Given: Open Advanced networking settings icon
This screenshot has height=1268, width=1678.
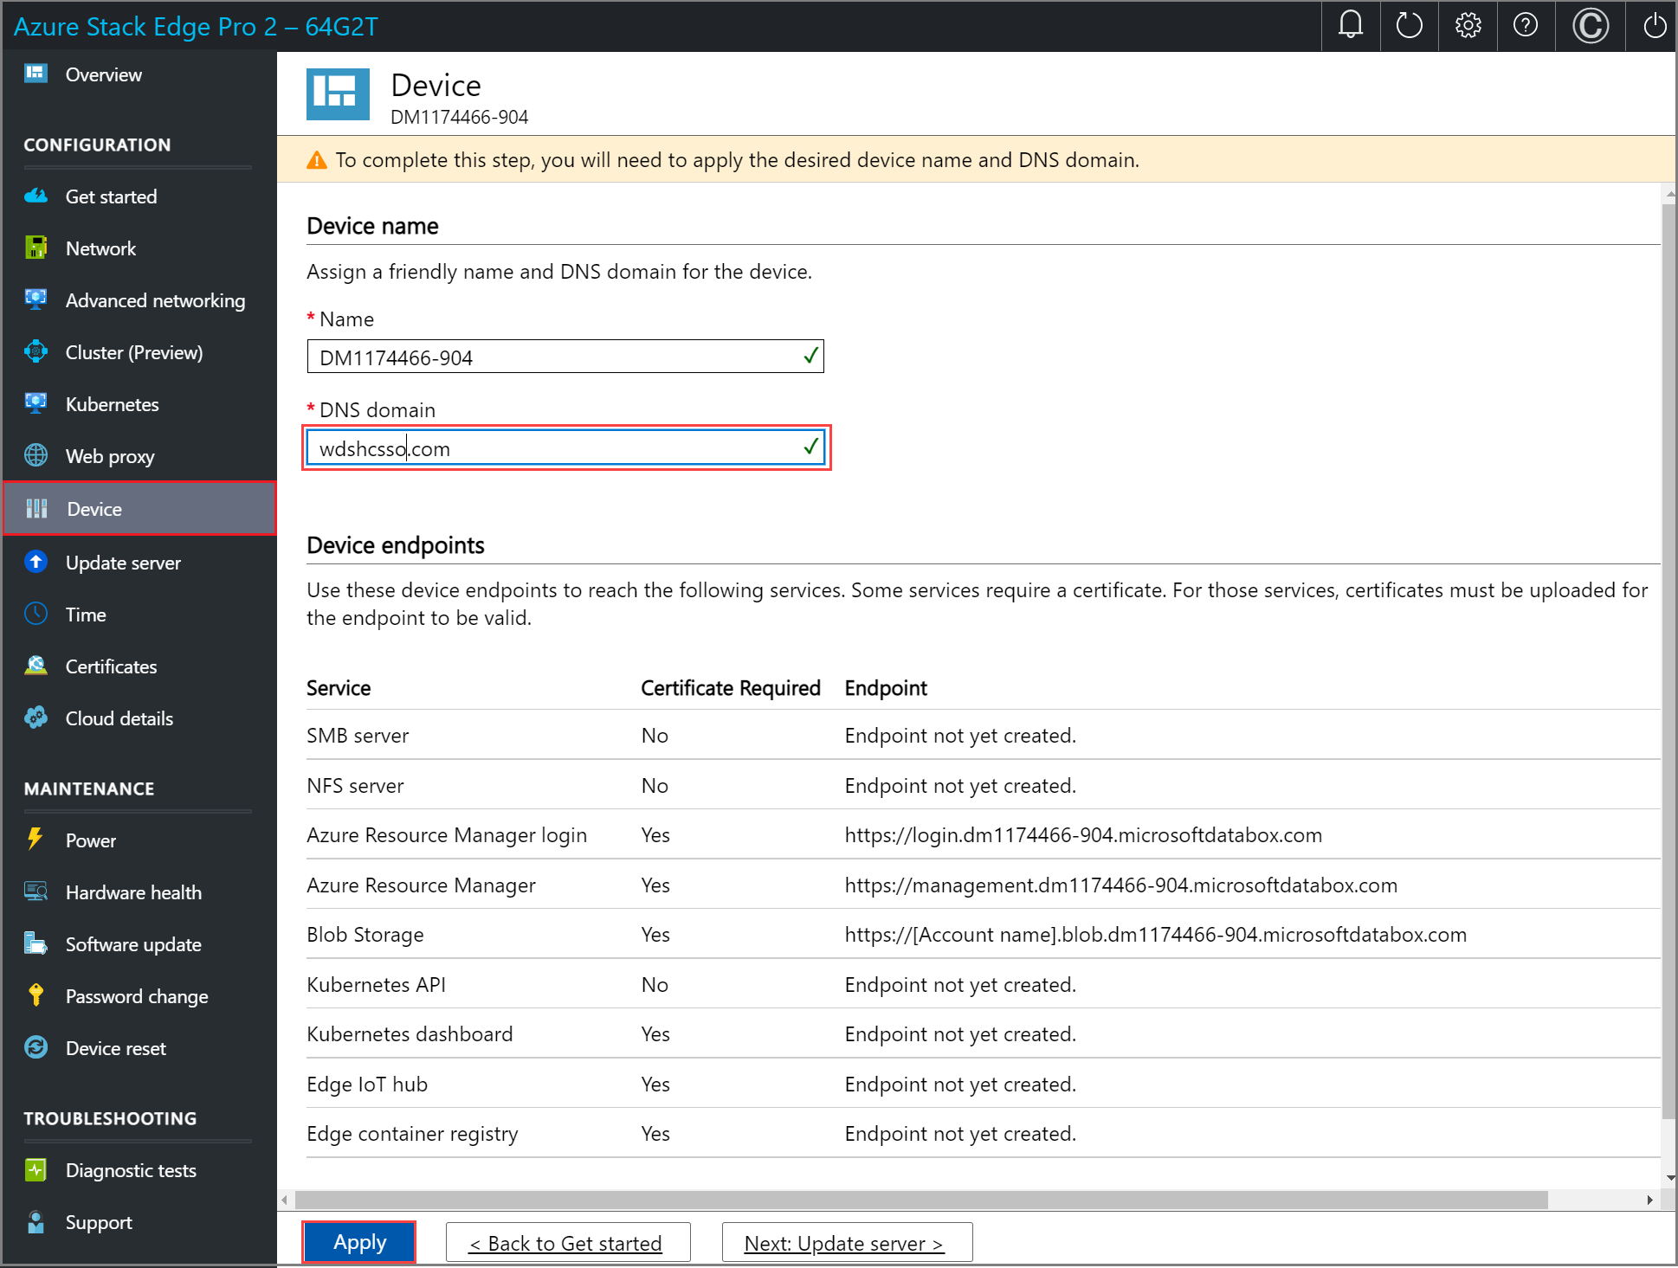Looking at the screenshot, I should (36, 299).
